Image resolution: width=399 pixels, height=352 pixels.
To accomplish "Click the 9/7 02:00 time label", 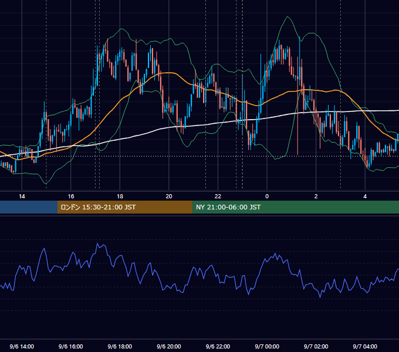I will 316,346.
